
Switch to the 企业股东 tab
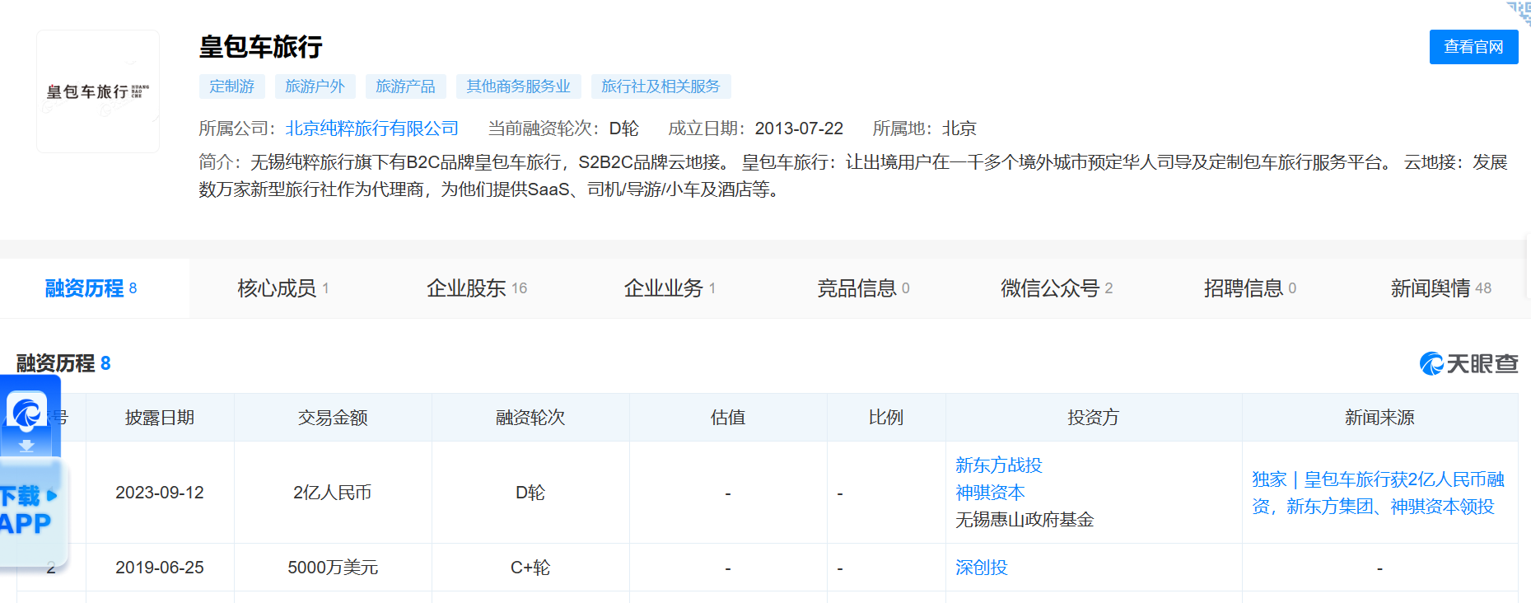[476, 288]
